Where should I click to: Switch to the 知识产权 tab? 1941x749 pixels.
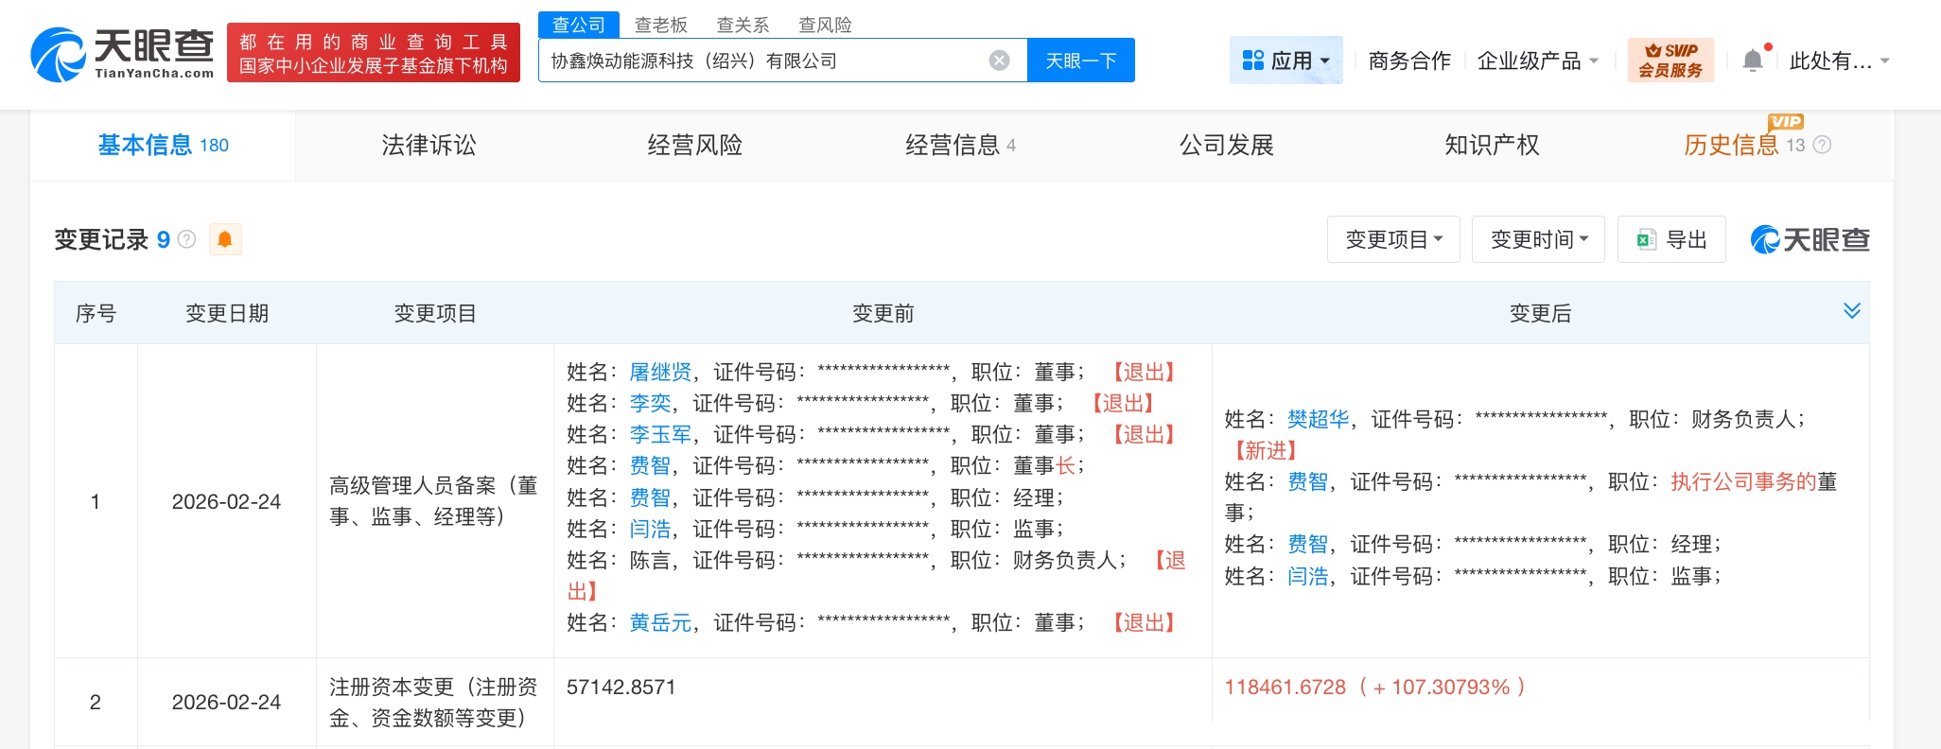tap(1492, 145)
